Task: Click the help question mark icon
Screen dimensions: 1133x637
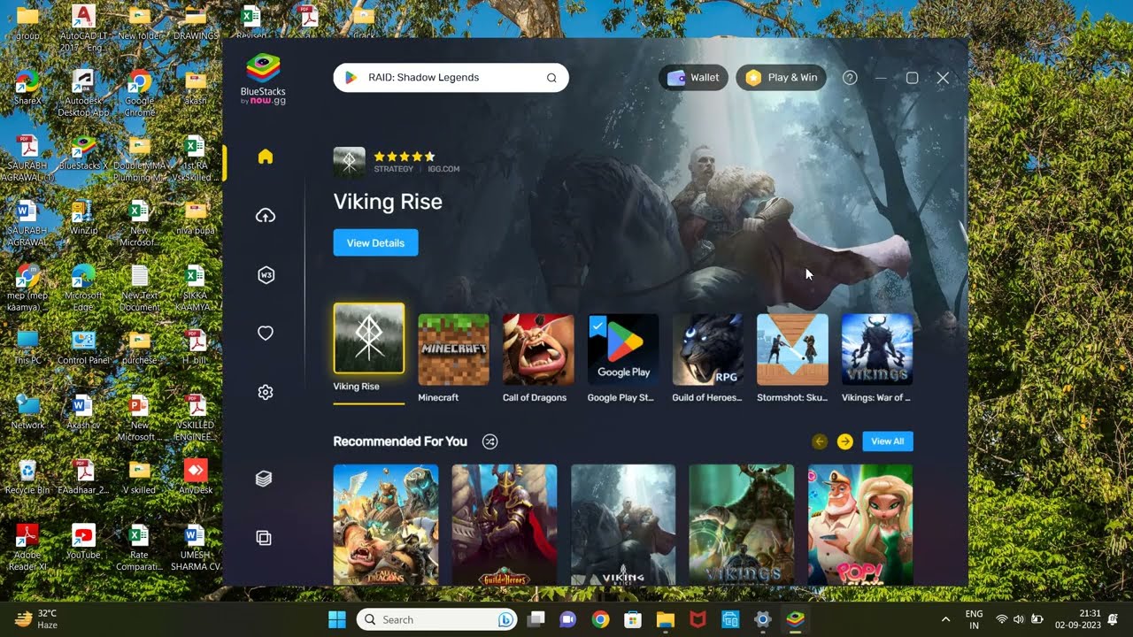Action: (850, 78)
